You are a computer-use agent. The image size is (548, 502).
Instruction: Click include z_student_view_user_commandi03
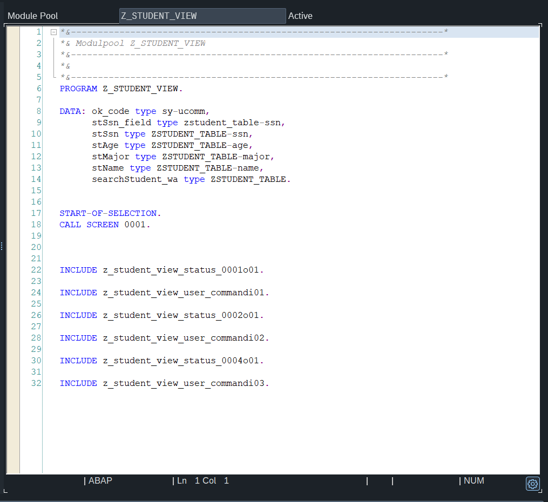[185, 383]
